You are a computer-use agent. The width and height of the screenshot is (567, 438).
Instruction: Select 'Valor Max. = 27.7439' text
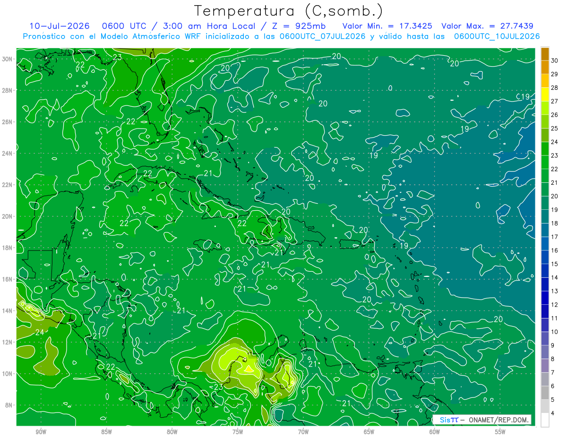pos(489,26)
